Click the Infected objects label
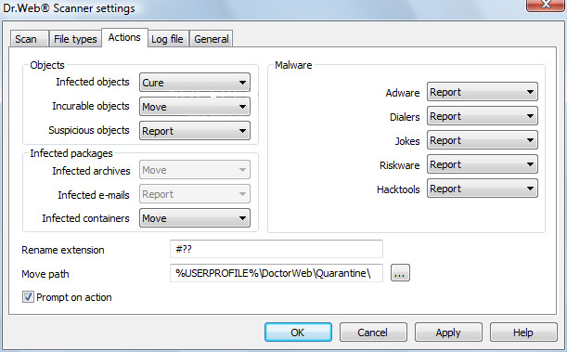Screen dimensions: 567x352 pos(93,82)
